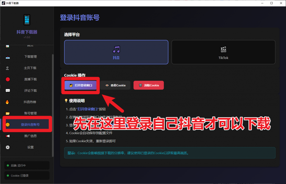This screenshot has height=184, width=286.
Task: Click the 查看Cookie button
Action: tap(115, 85)
